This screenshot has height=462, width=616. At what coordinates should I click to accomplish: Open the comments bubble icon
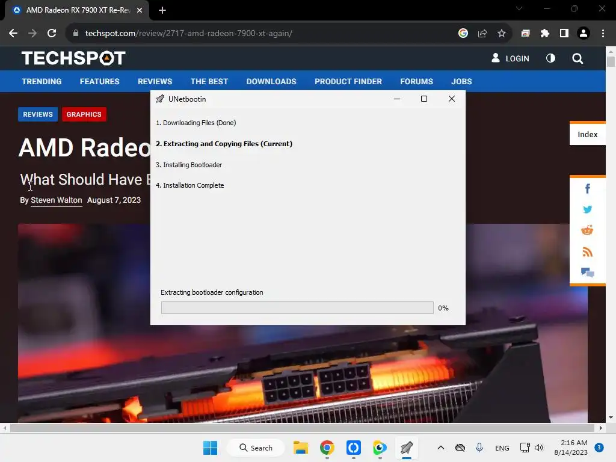tap(587, 273)
